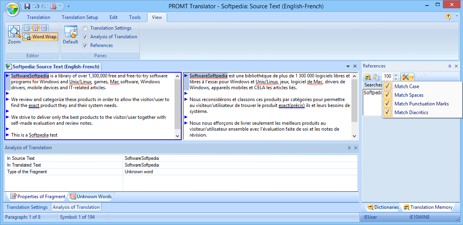Select the Properties of Fragment tab
This screenshot has width=463, height=225.
(38, 197)
